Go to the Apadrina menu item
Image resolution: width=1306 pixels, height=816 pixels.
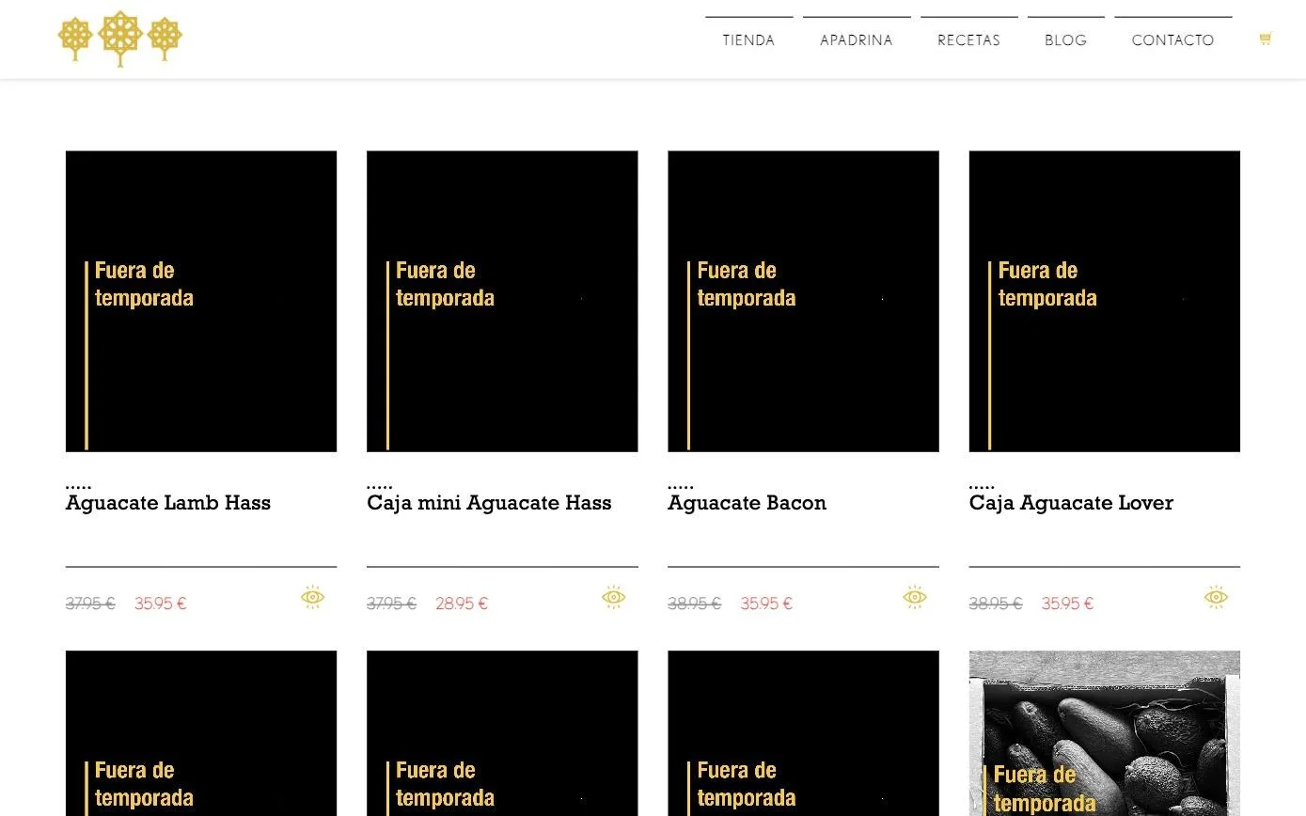(x=856, y=39)
